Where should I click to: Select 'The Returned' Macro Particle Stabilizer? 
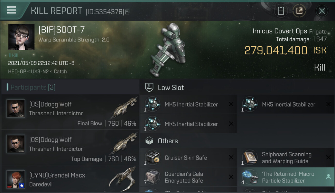pyautogui.click(x=286, y=177)
